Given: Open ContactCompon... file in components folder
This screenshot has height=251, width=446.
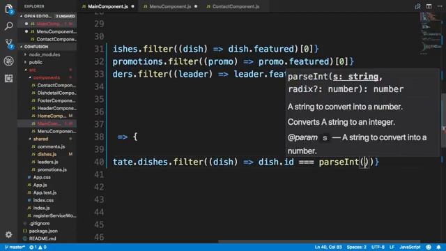Looking at the screenshot, I should (x=47, y=85).
